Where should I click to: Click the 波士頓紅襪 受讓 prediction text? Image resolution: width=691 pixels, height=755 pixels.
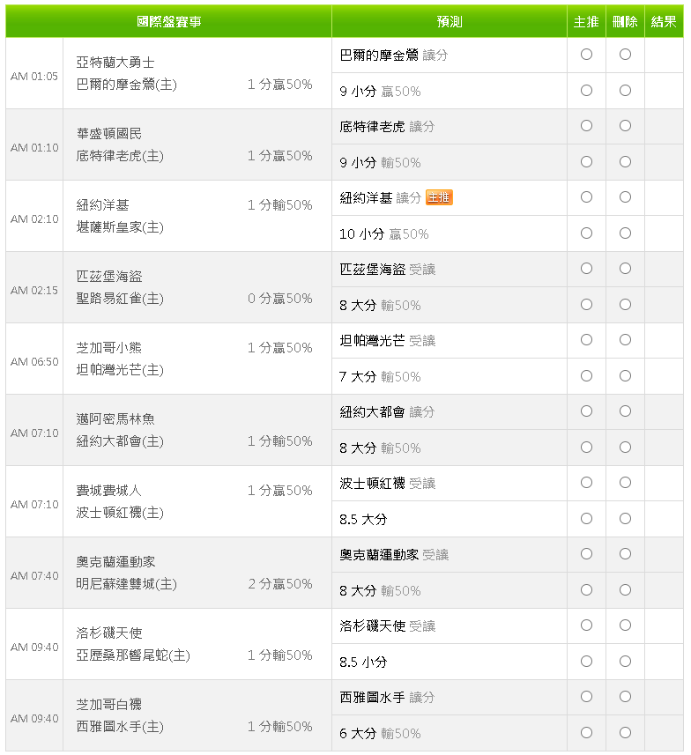tap(388, 484)
